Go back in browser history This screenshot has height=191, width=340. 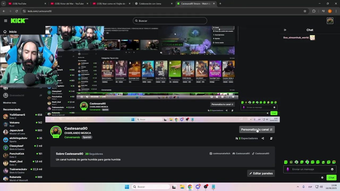[4, 11]
